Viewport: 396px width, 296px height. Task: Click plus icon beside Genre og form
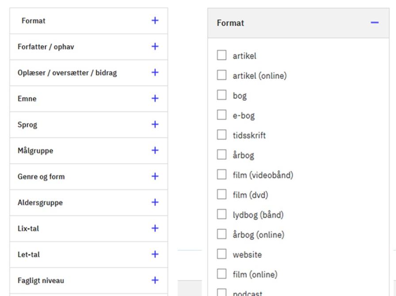coord(155,176)
